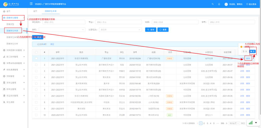261x128 pixels.
Task: Open notifications via the bell icon
Action: [x=219, y=4]
